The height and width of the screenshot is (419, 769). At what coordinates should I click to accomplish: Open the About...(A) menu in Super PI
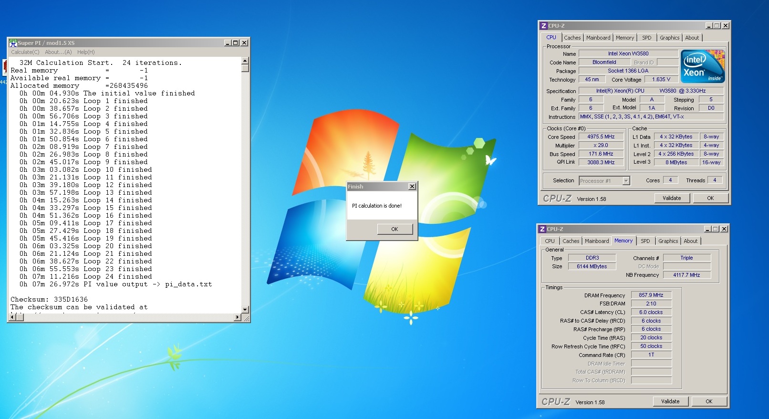point(58,52)
